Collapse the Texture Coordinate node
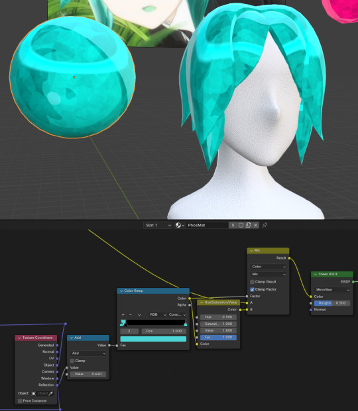358x411 pixels. 19,338
